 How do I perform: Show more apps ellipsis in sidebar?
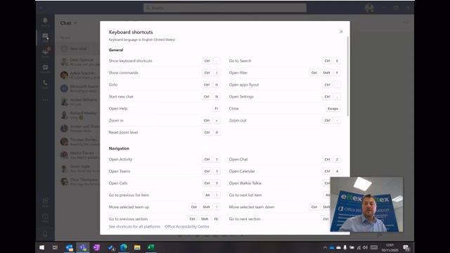coord(45,100)
